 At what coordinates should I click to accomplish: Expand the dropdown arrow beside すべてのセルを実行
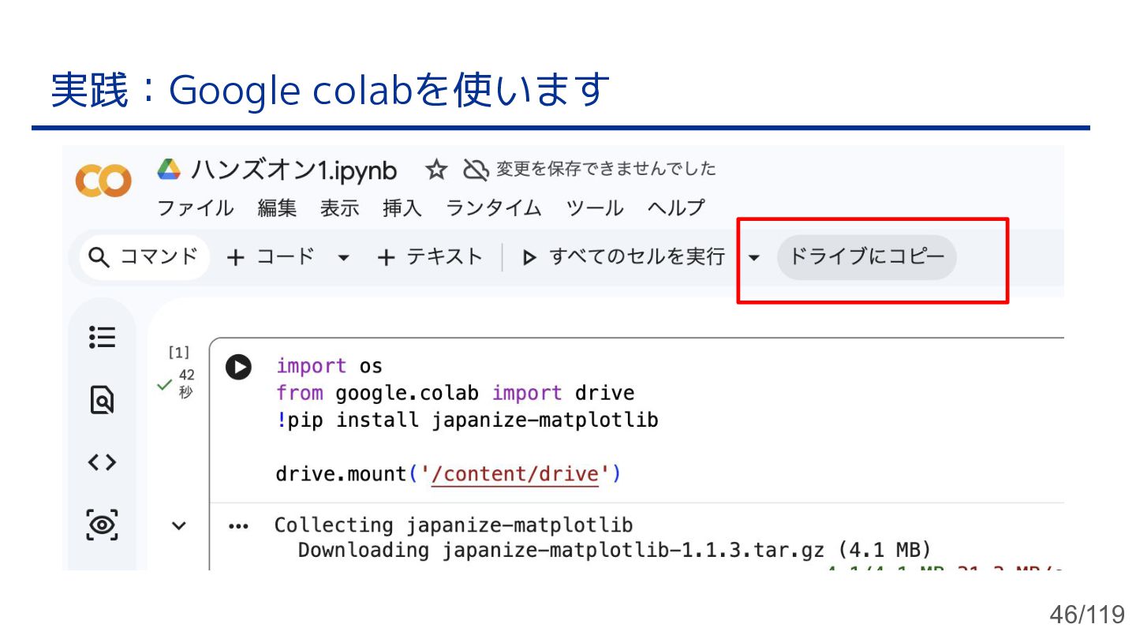point(754,258)
